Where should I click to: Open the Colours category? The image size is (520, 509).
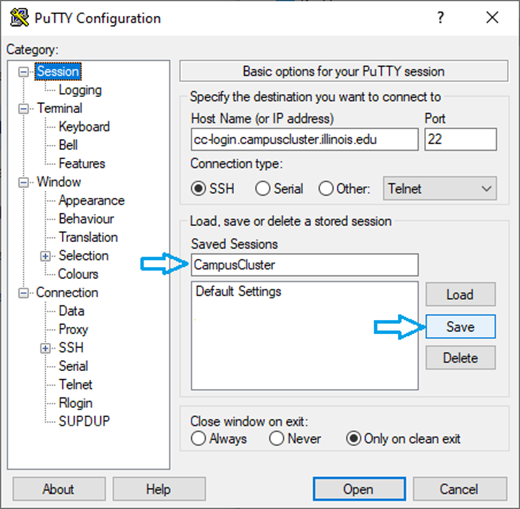click(x=78, y=274)
